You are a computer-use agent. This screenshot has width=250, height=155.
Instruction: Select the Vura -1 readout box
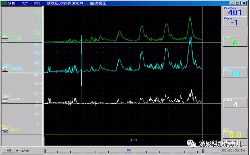coord(235,21)
